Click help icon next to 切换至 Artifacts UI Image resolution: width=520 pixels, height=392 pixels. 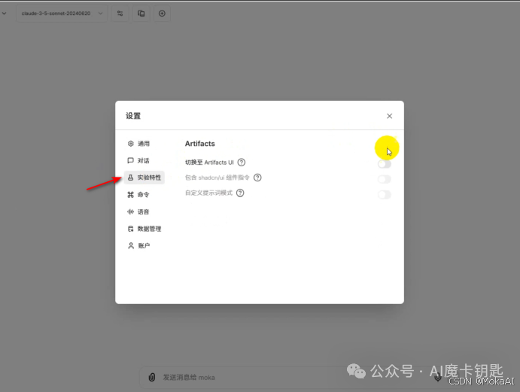tap(242, 163)
